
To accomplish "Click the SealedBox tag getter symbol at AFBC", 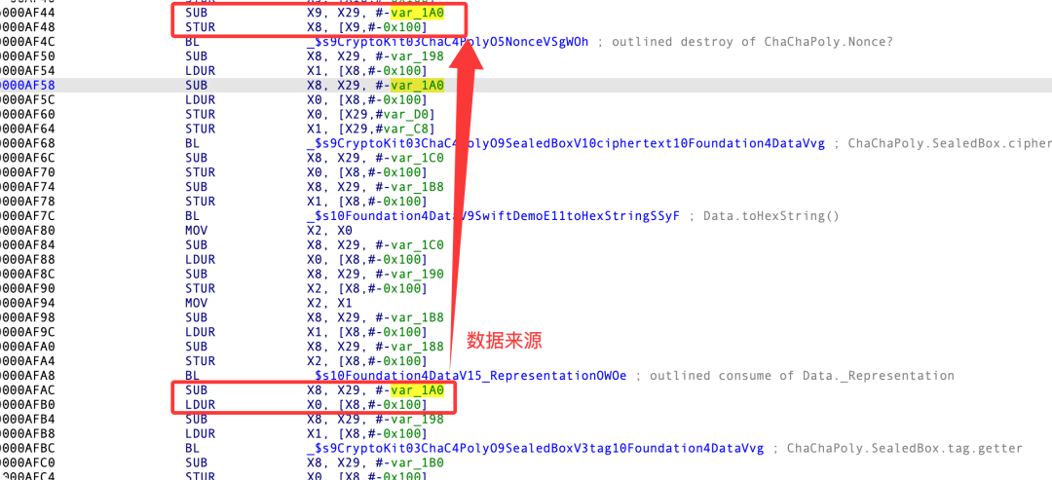I will (x=535, y=448).
